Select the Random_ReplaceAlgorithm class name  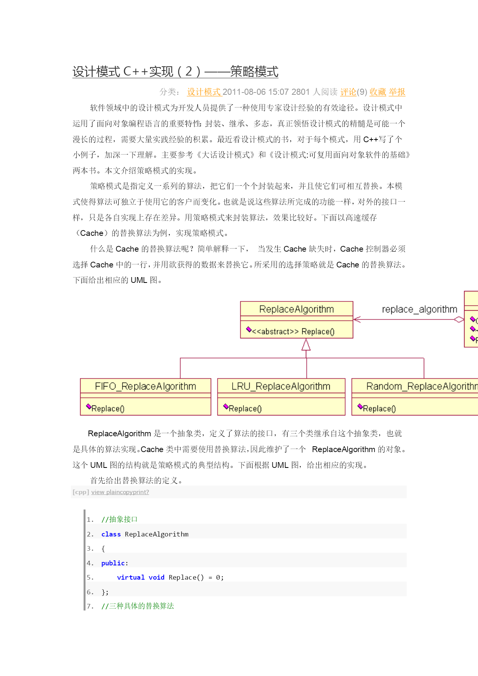(422, 386)
